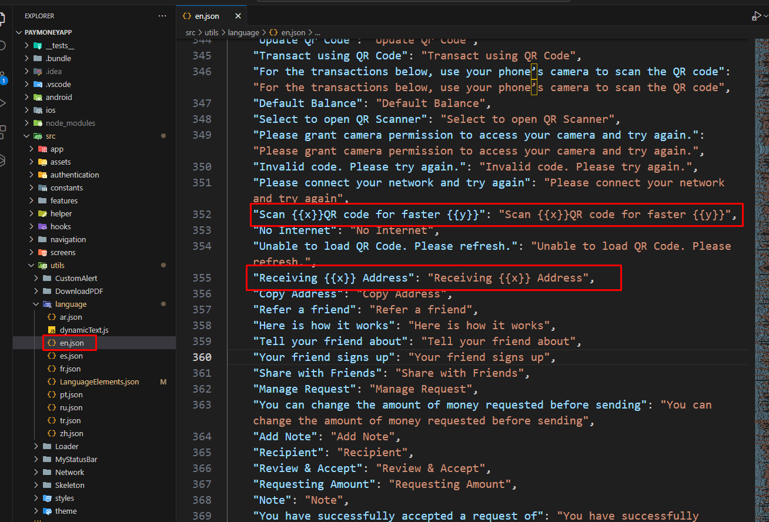The height and width of the screenshot is (522, 769).
Task: Open the Extensions view
Action: pyautogui.click(x=4, y=130)
